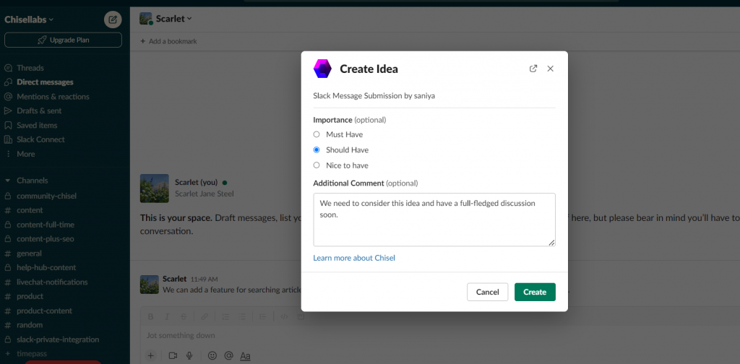Click the code icon in composer
Screen dimensions: 740x364
[x=283, y=316]
